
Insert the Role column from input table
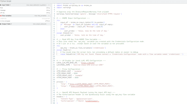click(x=25, y=8)
